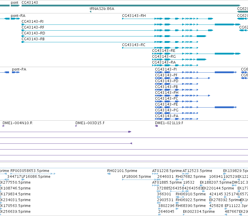248x216 pixels.
Task: Click the arrow glyph below RH02101.5prime
Action: pyautogui.click(x=109, y=174)
